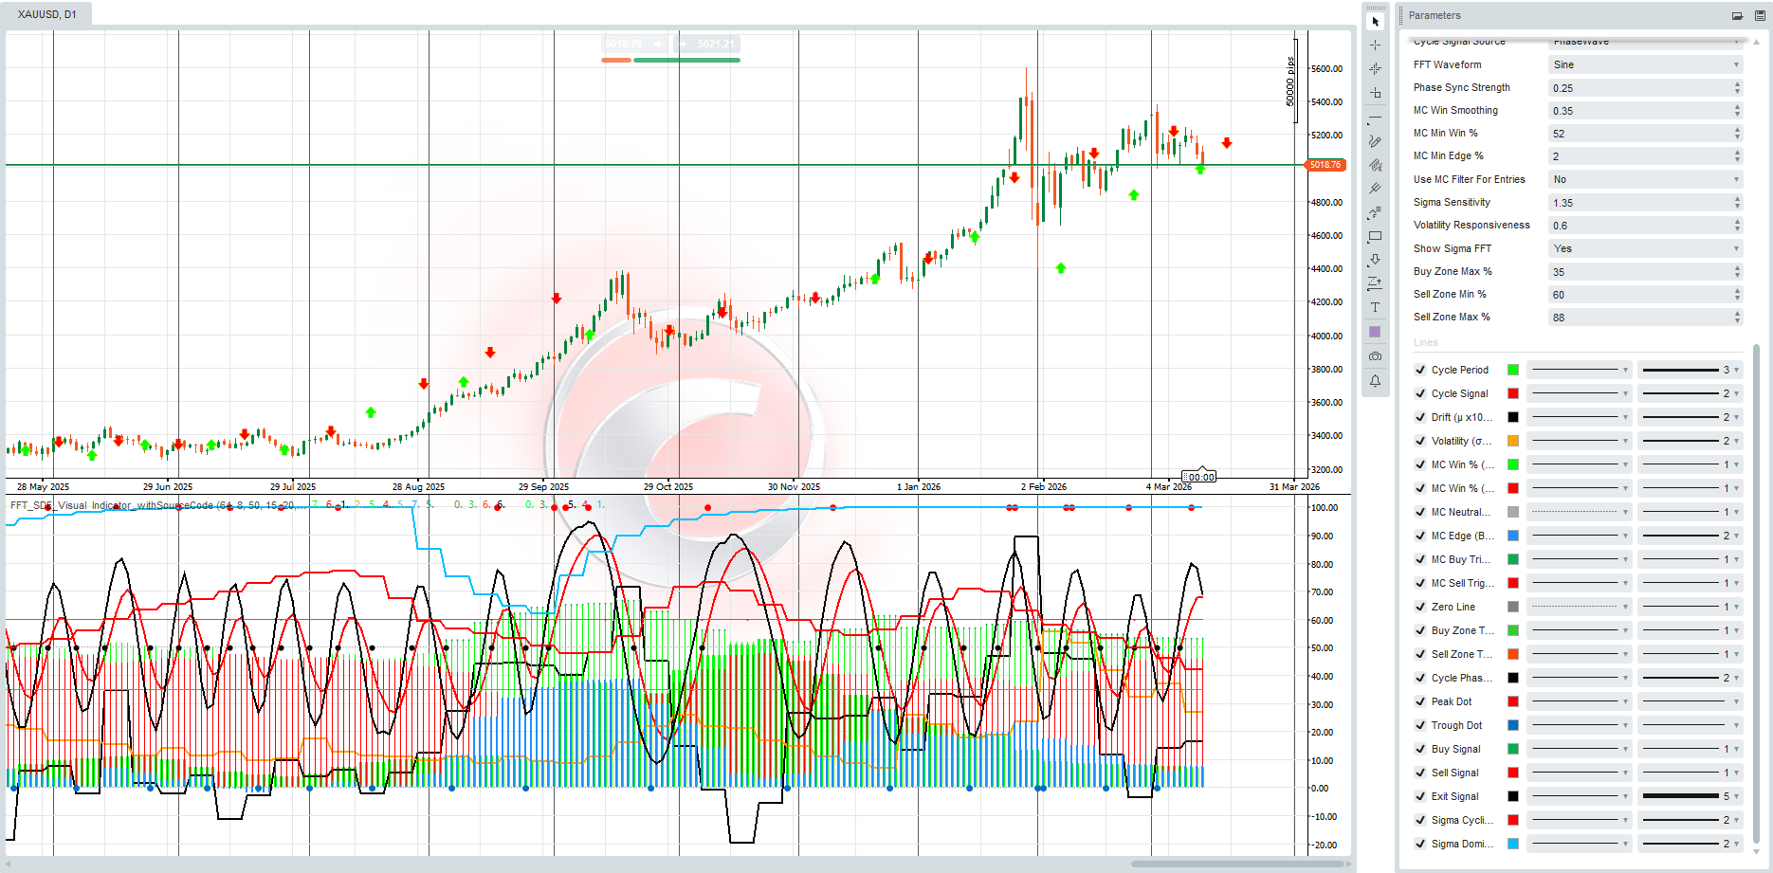Image resolution: width=1773 pixels, height=873 pixels.
Task: Disable the Peak Dot checkbox
Action: click(x=1420, y=701)
